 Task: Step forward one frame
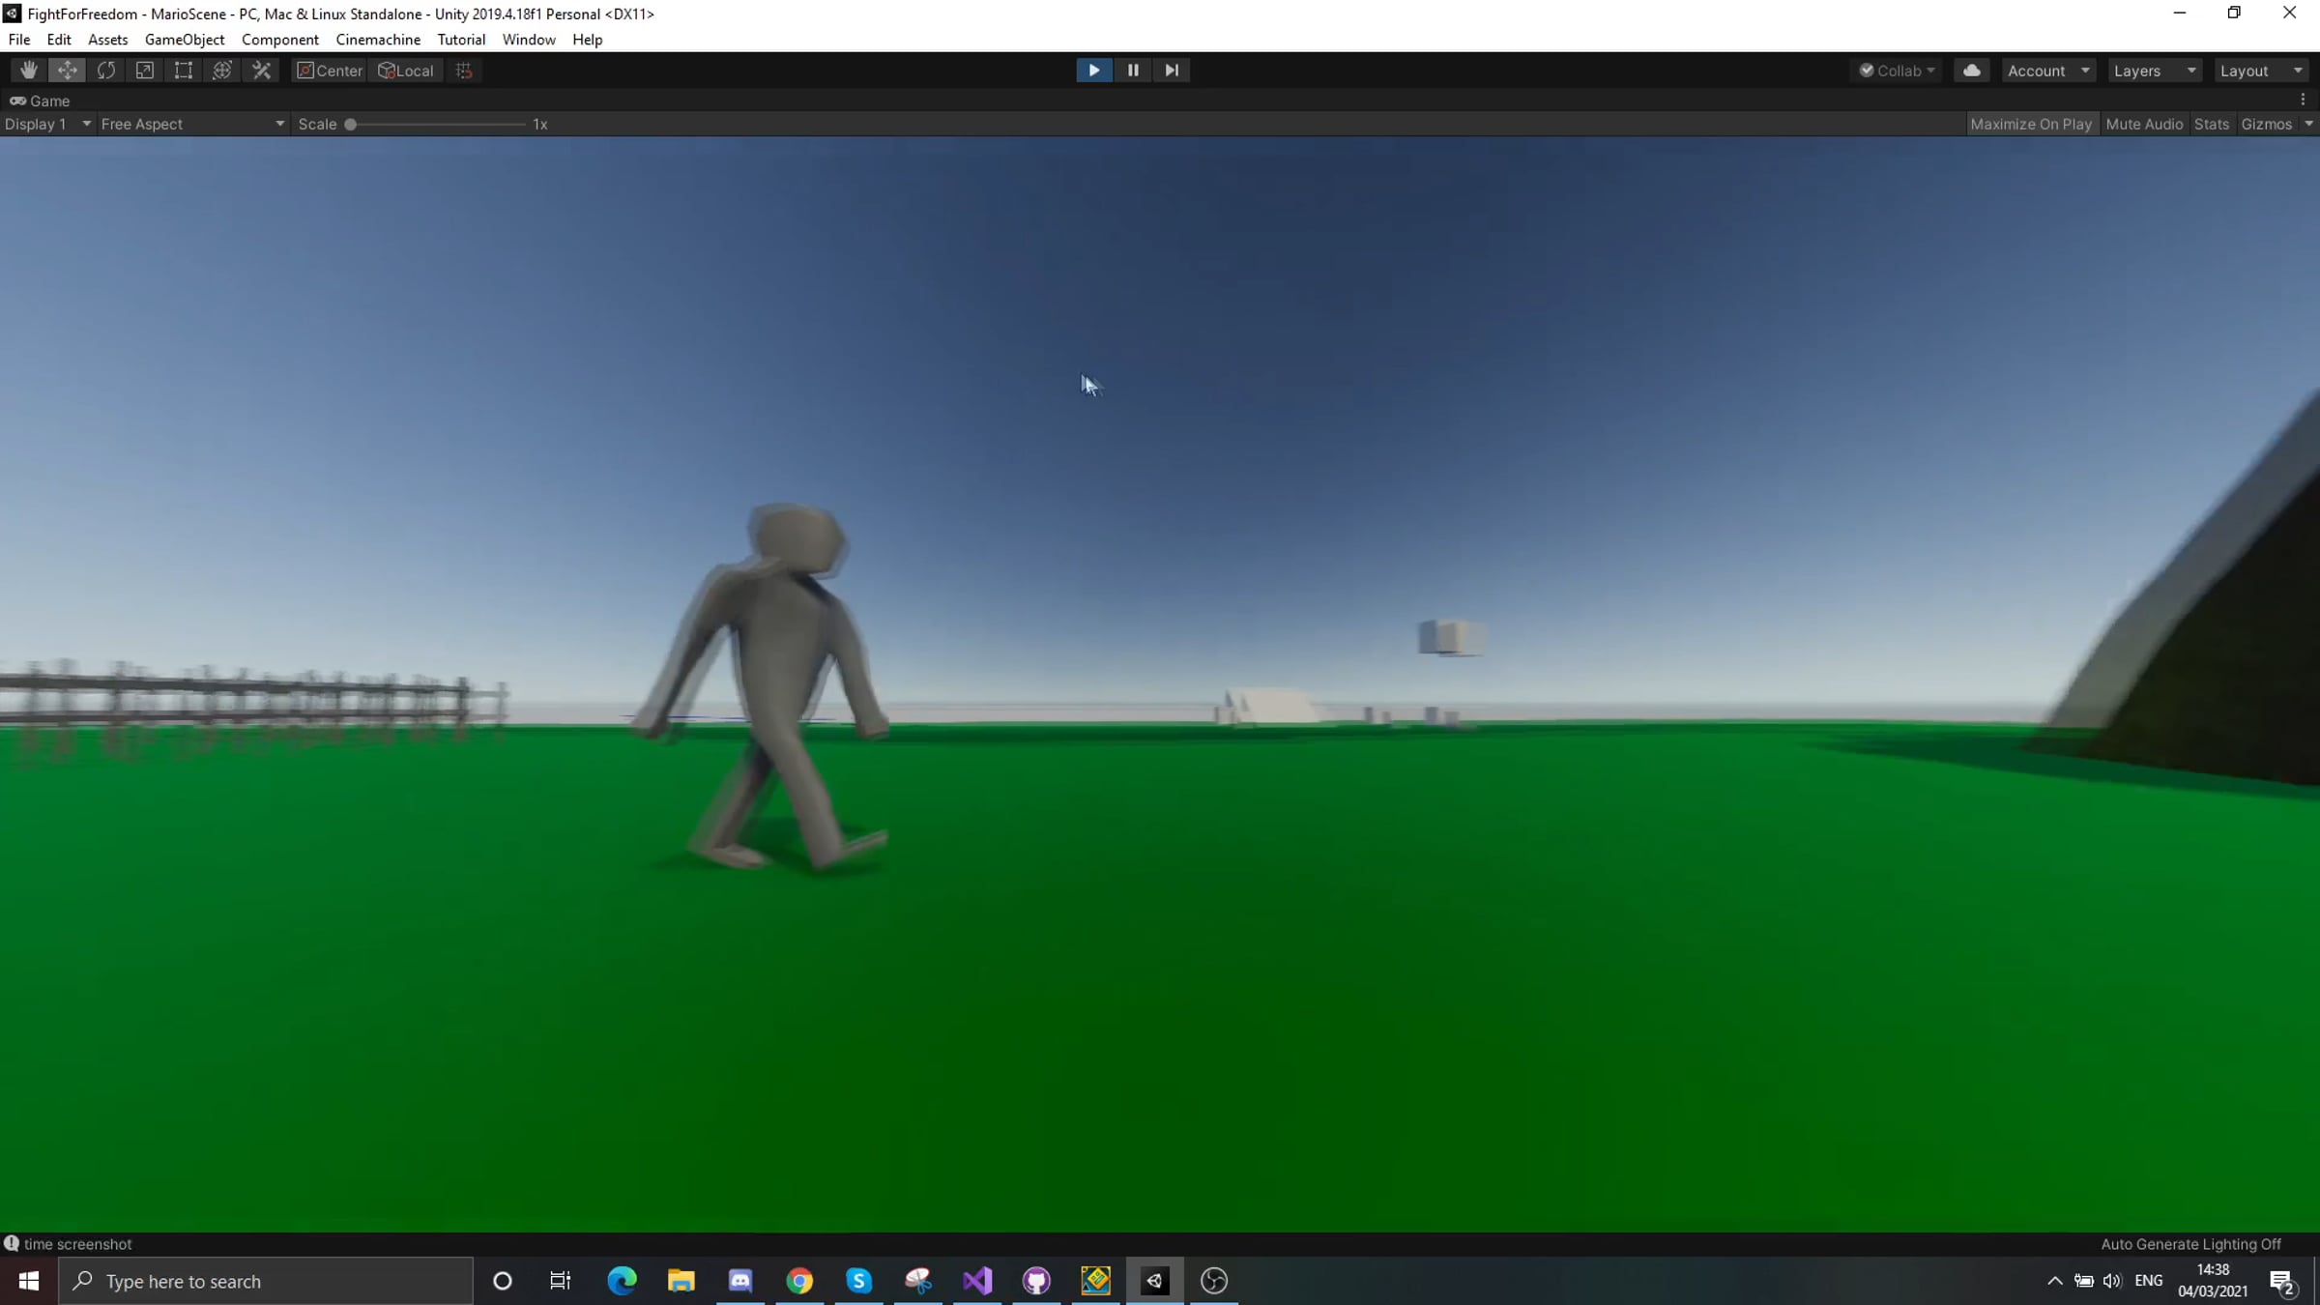(x=1171, y=71)
